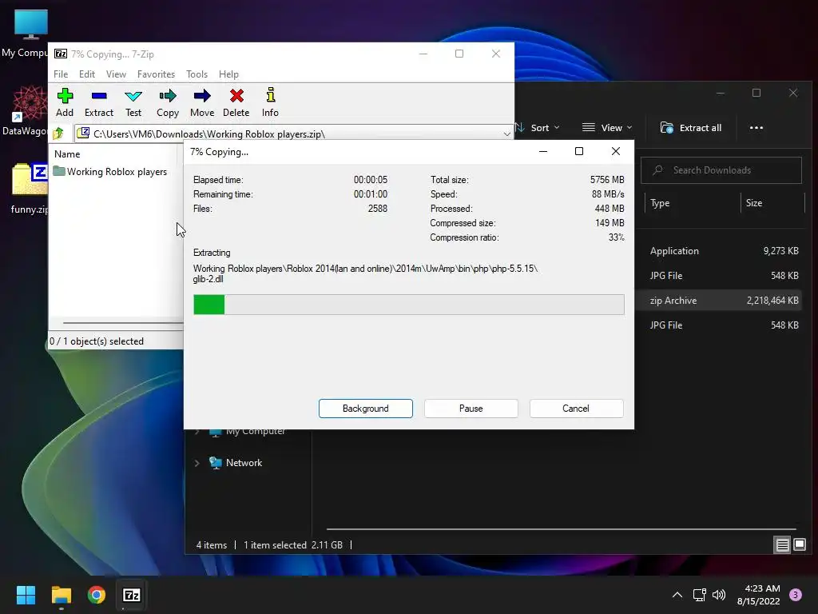The height and width of the screenshot is (614, 818).
Task: Click the 7-Zip taskbar icon
Action: click(132, 595)
